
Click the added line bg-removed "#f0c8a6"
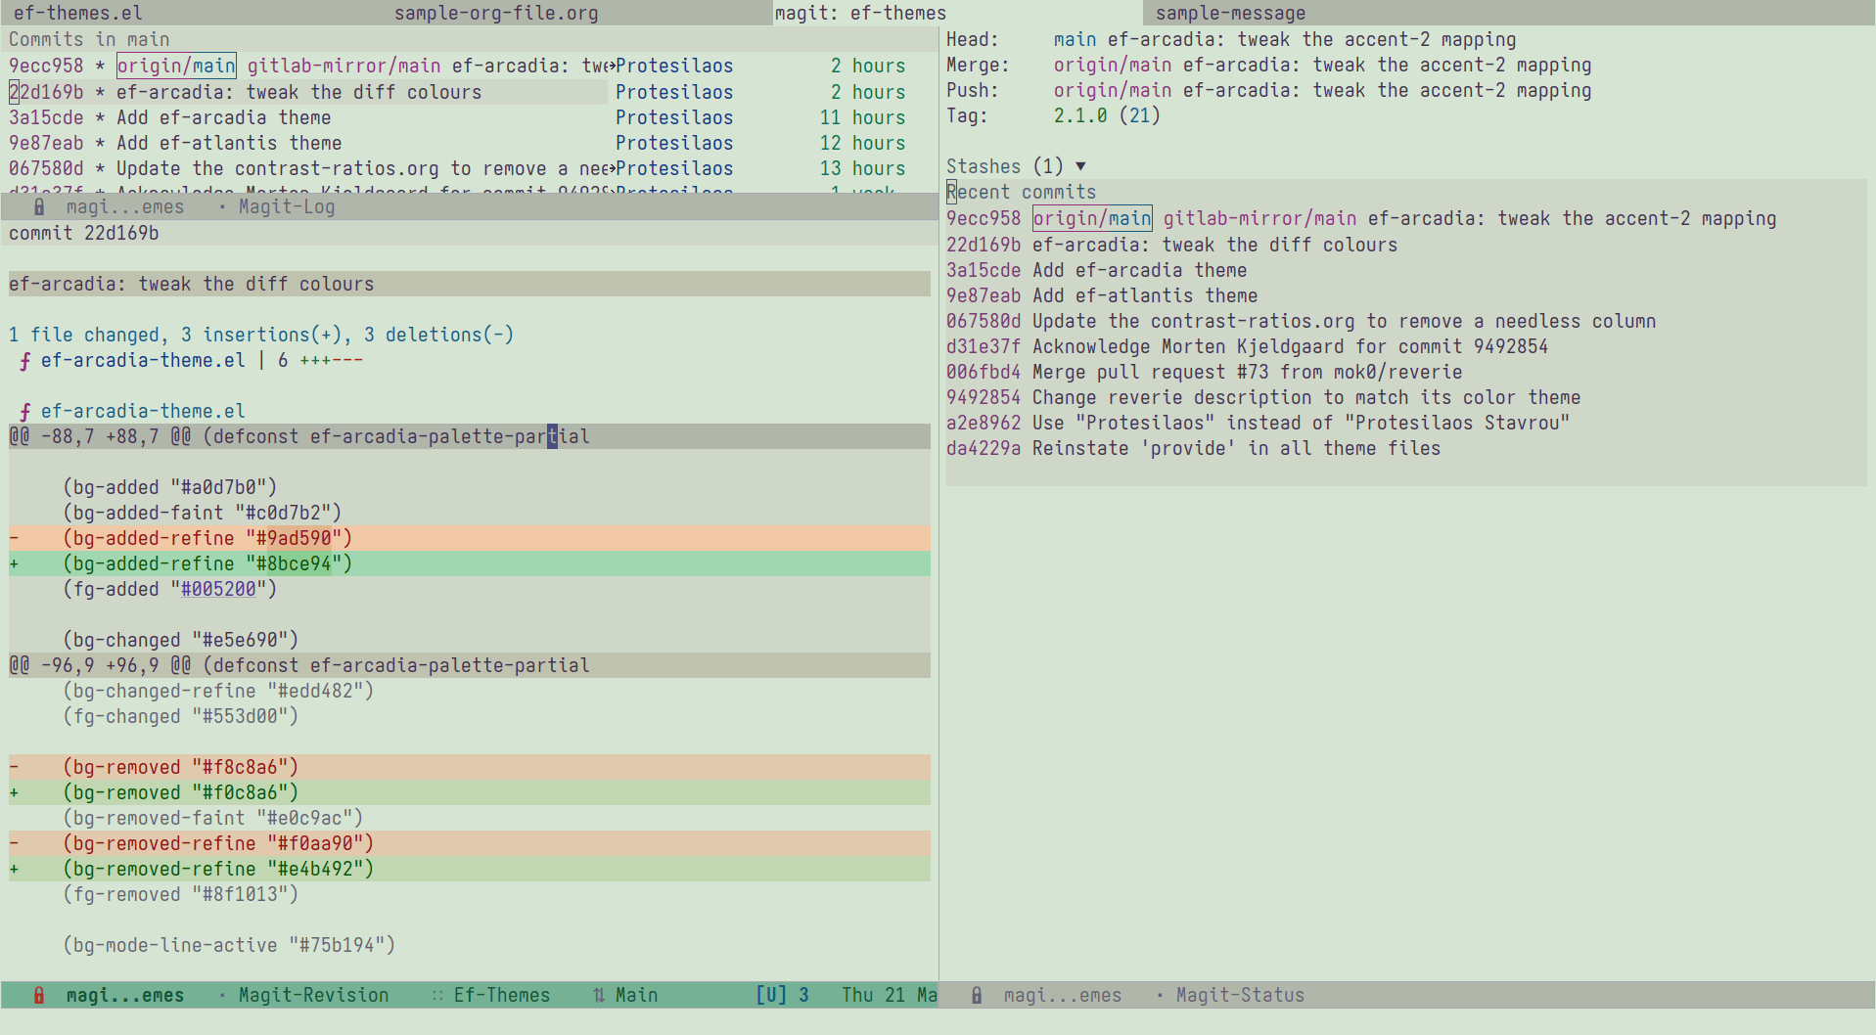pos(470,792)
